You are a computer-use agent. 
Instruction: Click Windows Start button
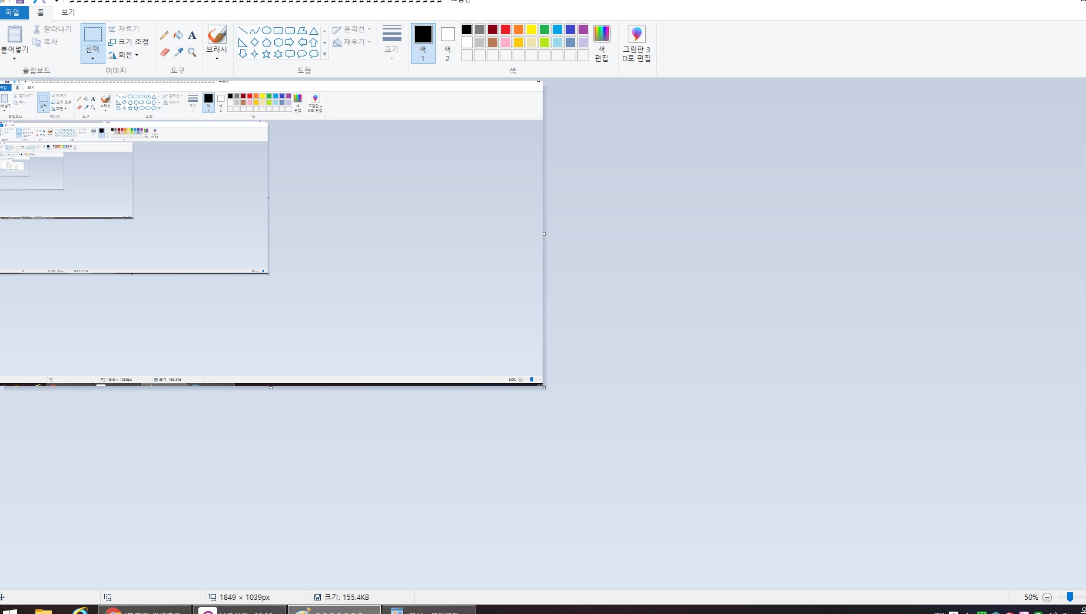[x=9, y=611]
